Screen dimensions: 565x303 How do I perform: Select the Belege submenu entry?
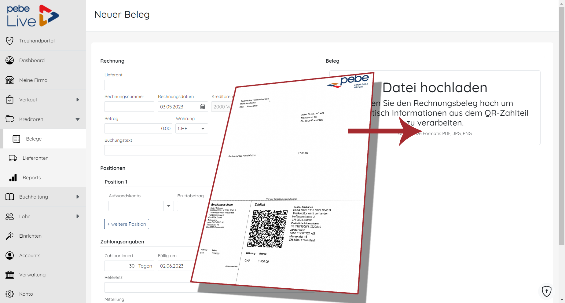[45, 139]
